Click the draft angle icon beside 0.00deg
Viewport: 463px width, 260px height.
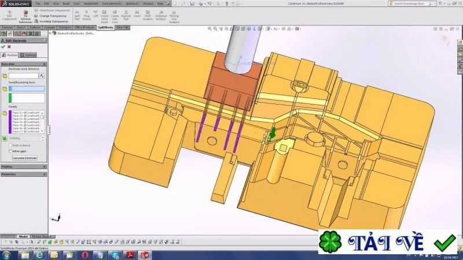[x=5, y=138]
